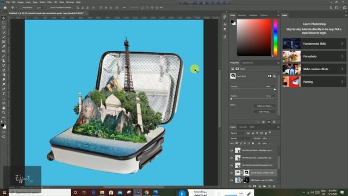The width and height of the screenshot is (348, 196).
Task: Hide the second layer ending in 'copy'
Action: pyautogui.click(x=232, y=158)
